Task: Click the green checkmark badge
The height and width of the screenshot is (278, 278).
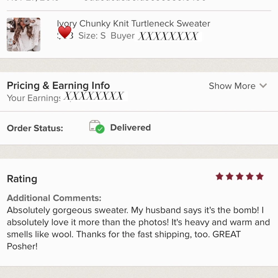Action: pos(100,129)
